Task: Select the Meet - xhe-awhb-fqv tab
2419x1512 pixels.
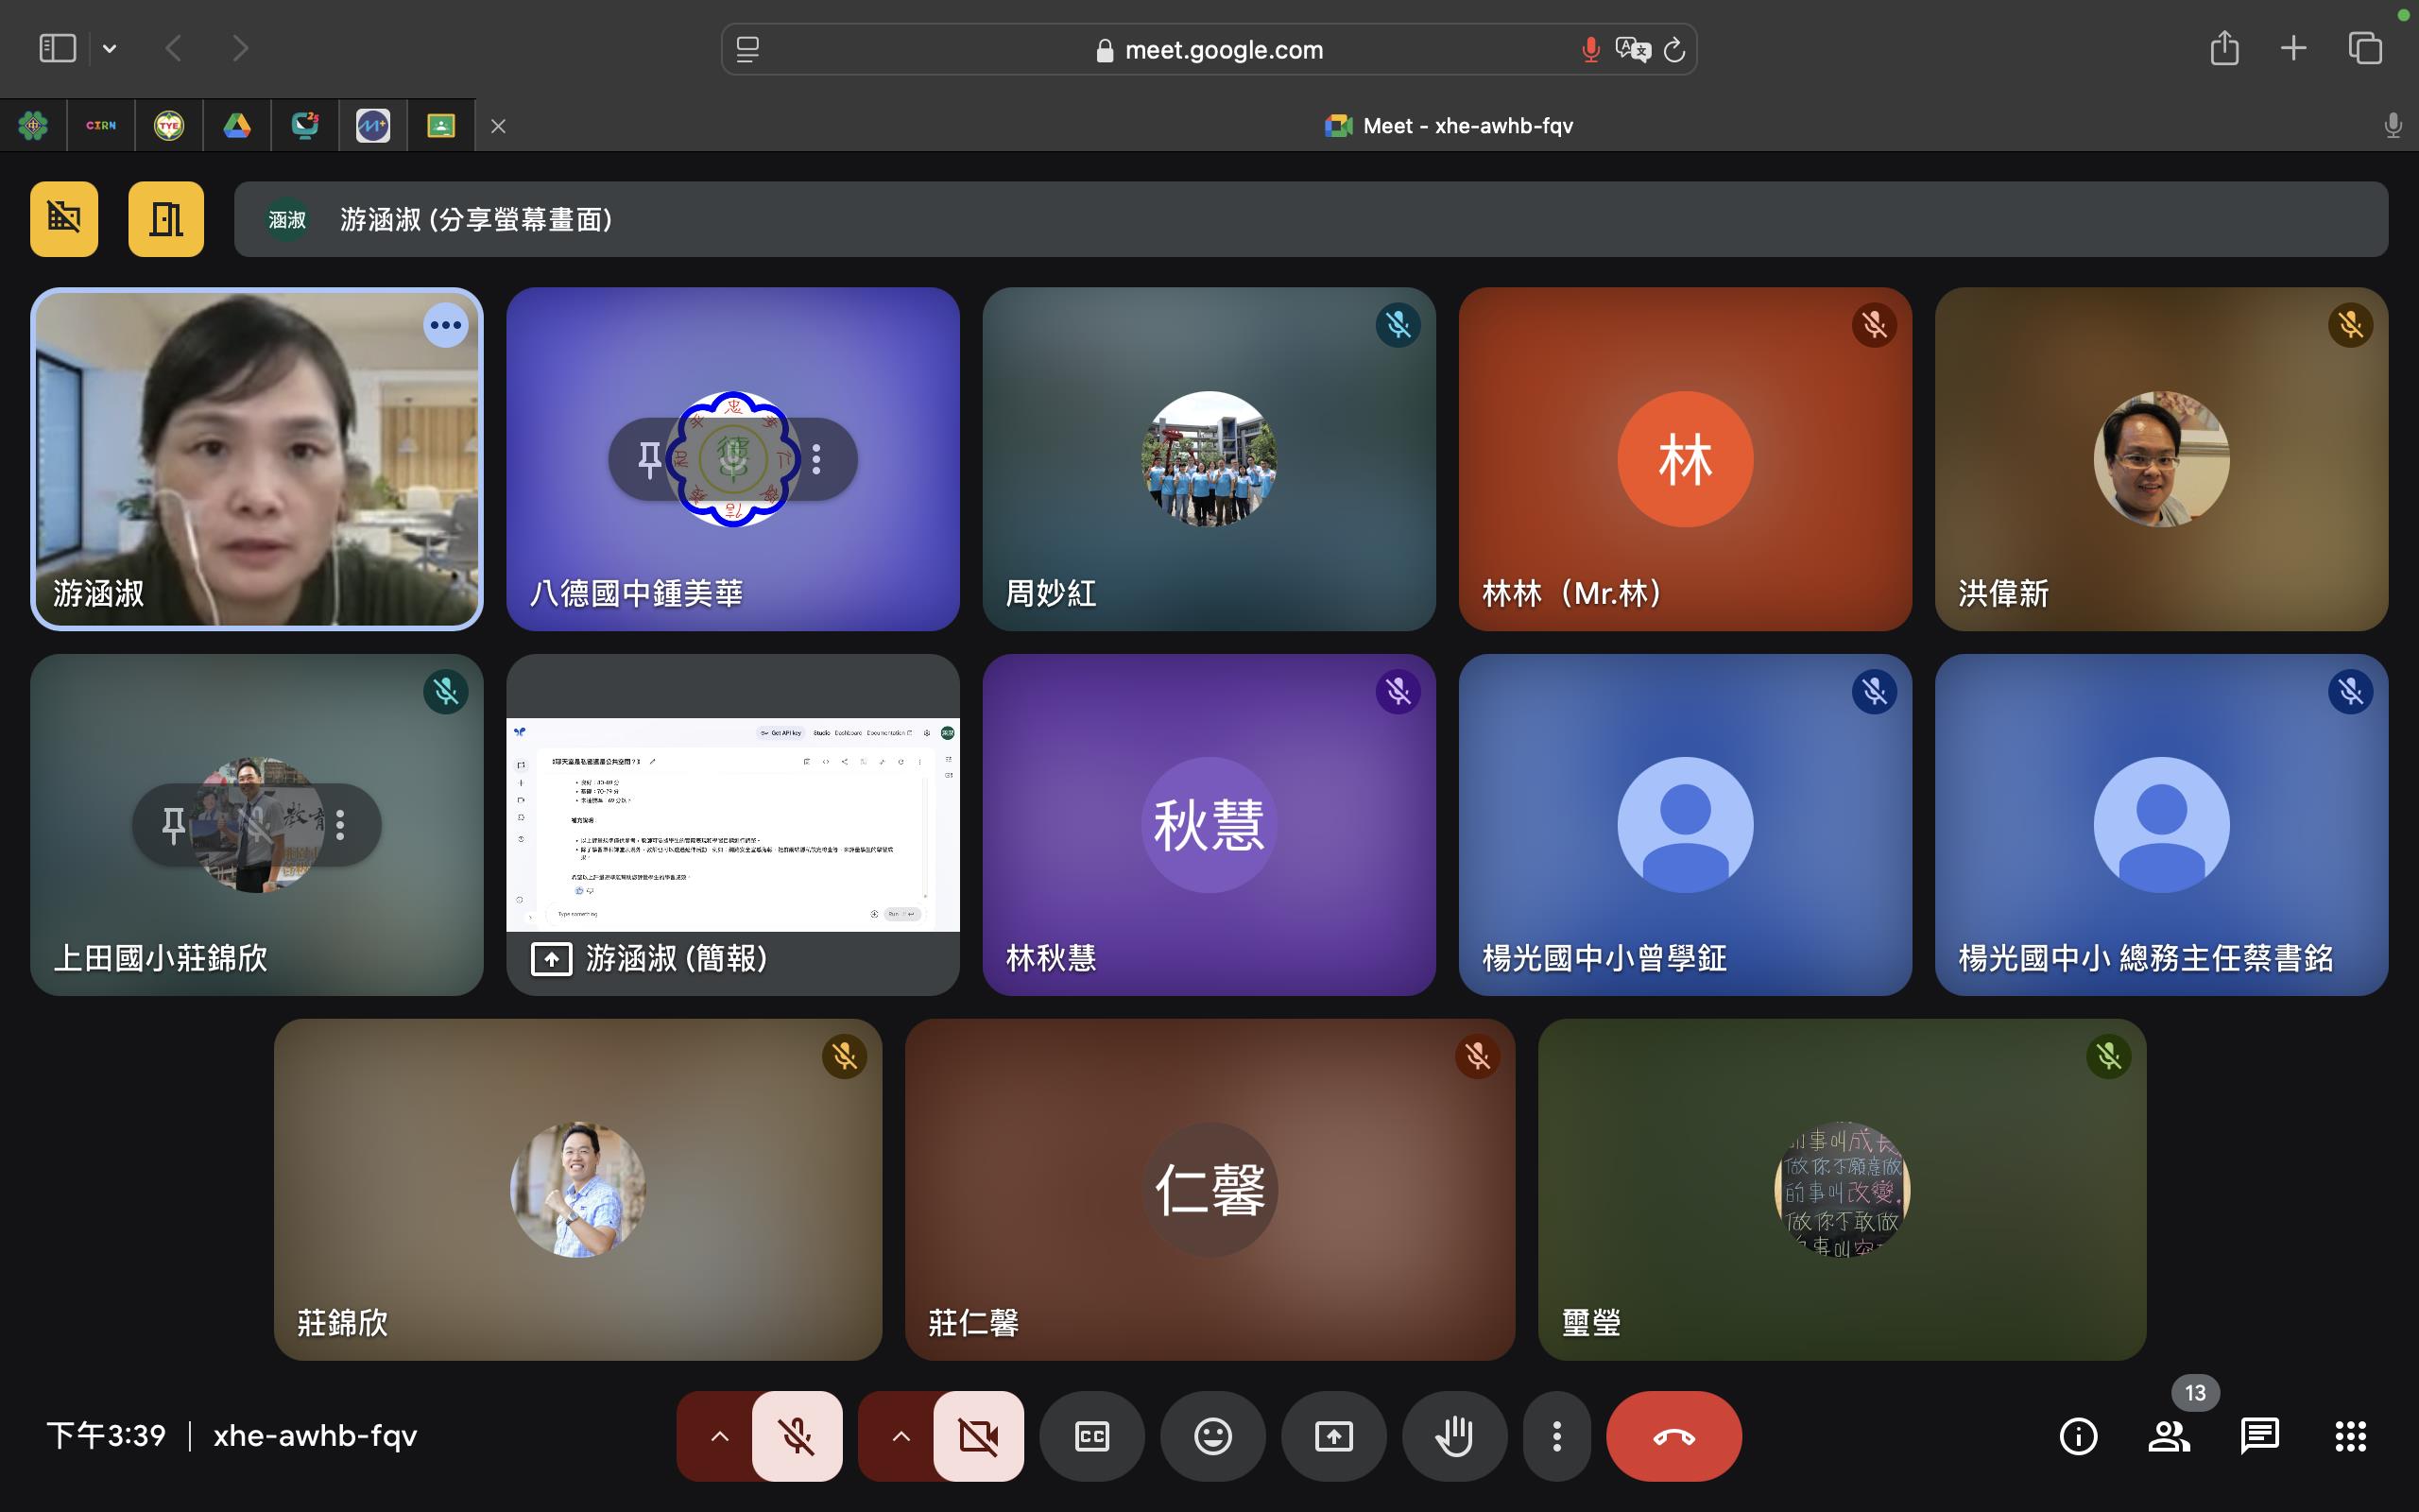Action: click(1448, 126)
